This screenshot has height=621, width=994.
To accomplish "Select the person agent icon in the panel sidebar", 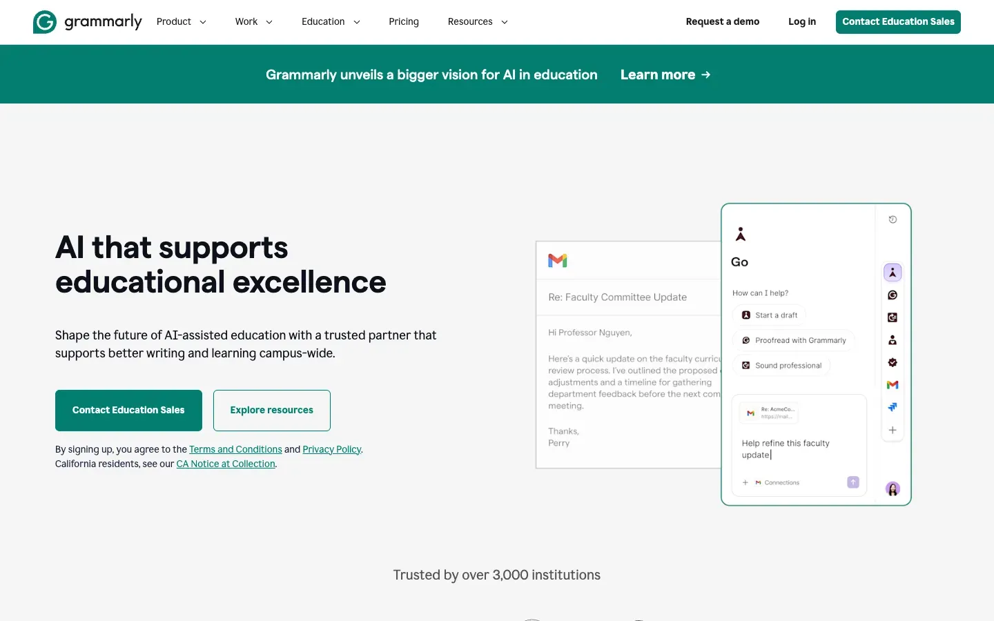I will pyautogui.click(x=893, y=340).
